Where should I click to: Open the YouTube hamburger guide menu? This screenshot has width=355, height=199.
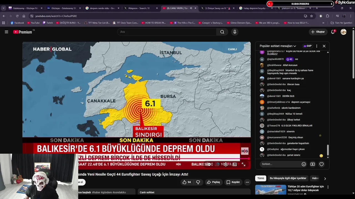point(6,32)
